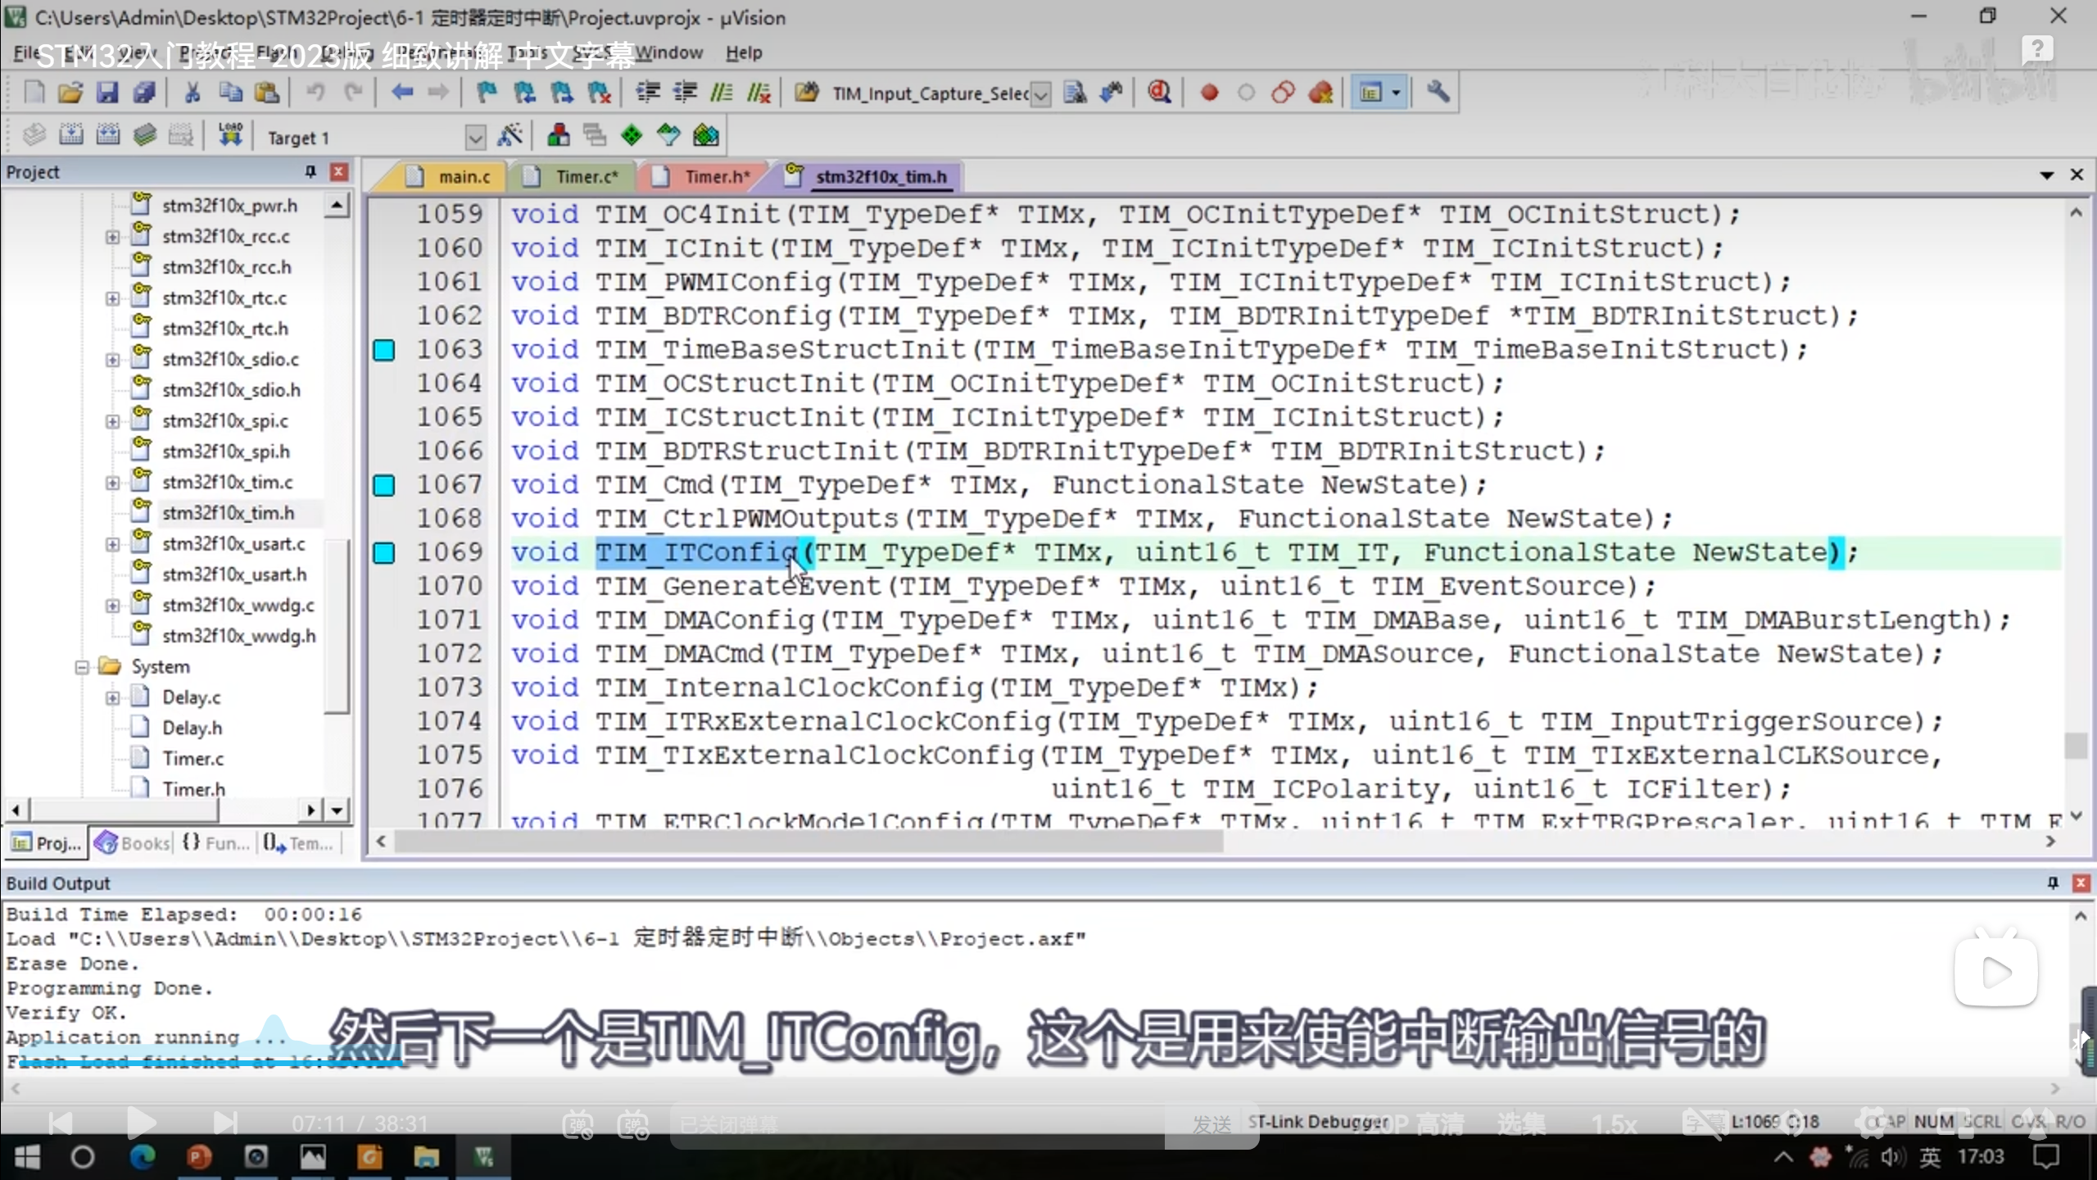This screenshot has height=1180, width=2097.
Task: Click the Open file toolbar icon
Action: pyautogui.click(x=70, y=93)
